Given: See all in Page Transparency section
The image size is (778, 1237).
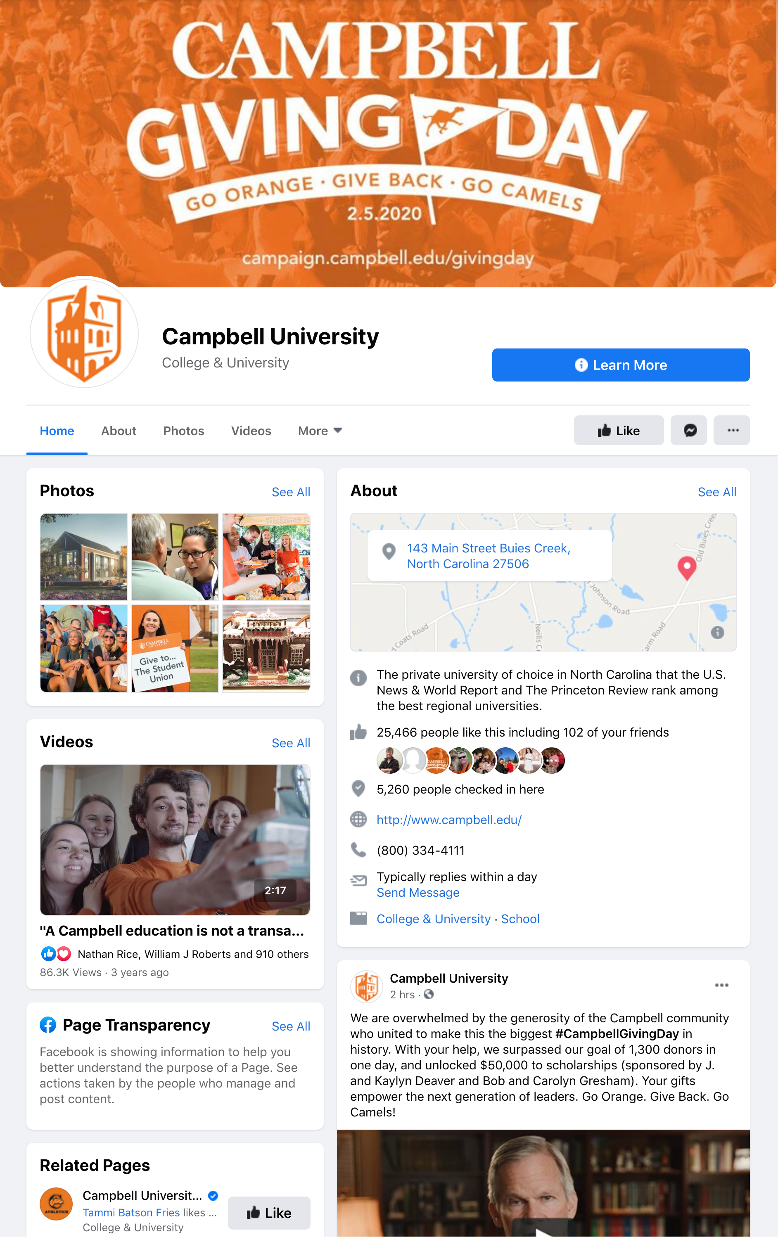Looking at the screenshot, I should click(291, 1026).
